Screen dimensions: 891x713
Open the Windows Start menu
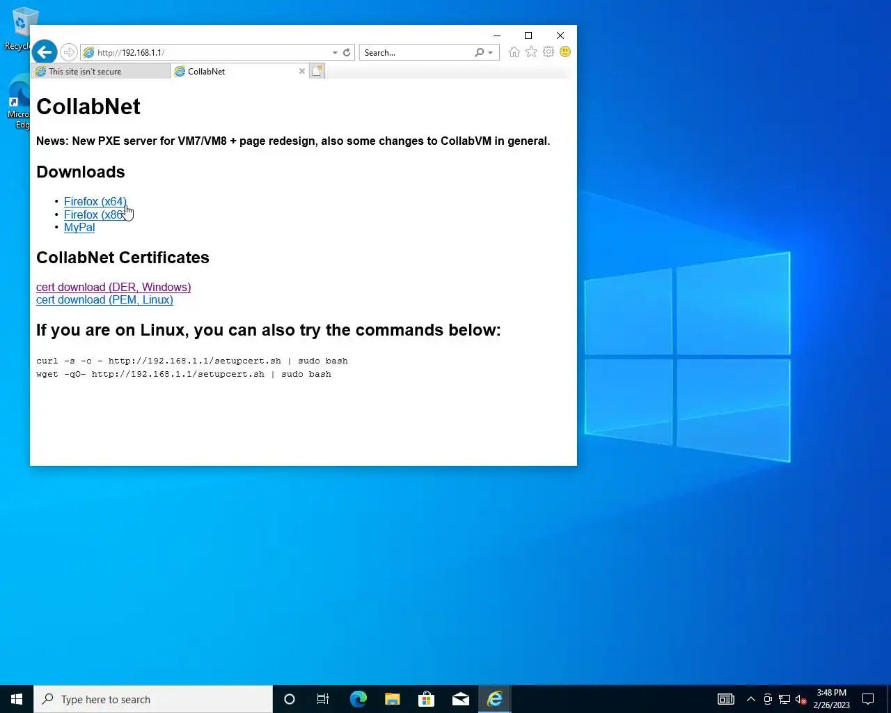(17, 699)
